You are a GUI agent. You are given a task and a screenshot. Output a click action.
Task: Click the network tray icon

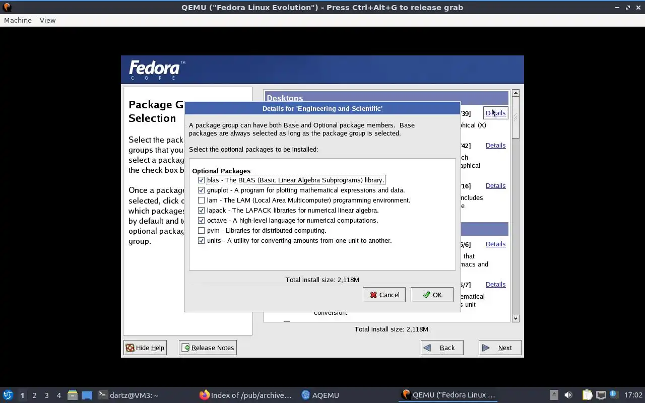coord(601,395)
